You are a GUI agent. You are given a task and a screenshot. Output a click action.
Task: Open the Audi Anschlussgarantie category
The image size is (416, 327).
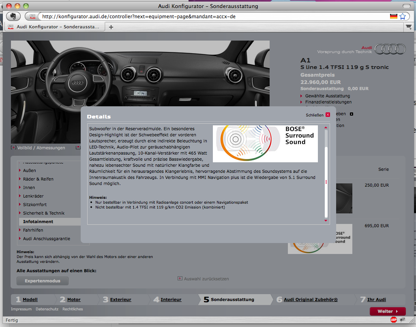(47, 239)
